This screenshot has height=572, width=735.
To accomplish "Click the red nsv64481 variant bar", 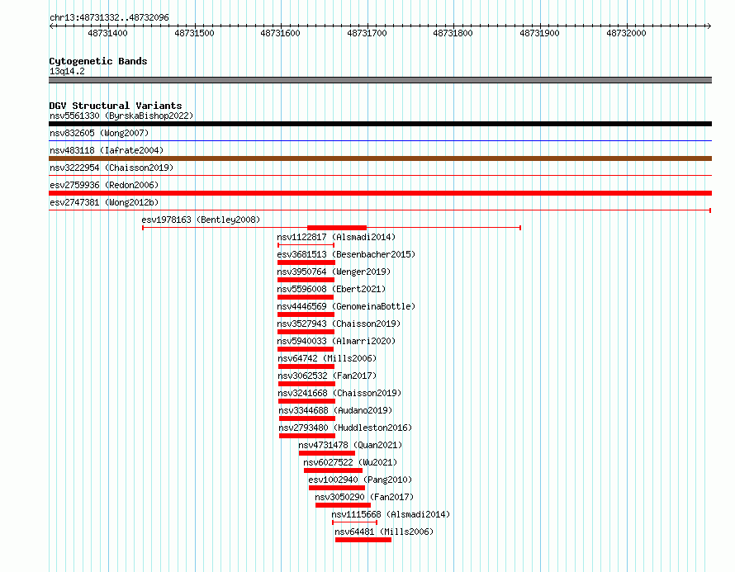I will coord(363,540).
